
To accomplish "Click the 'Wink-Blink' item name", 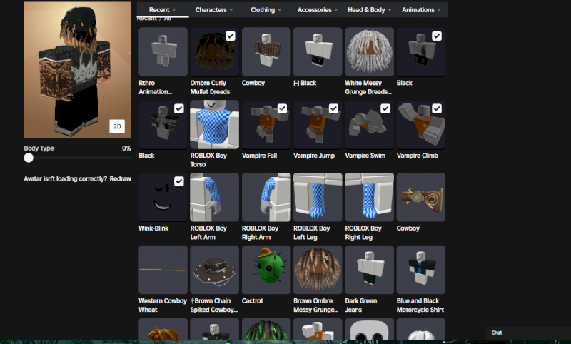I will [153, 228].
